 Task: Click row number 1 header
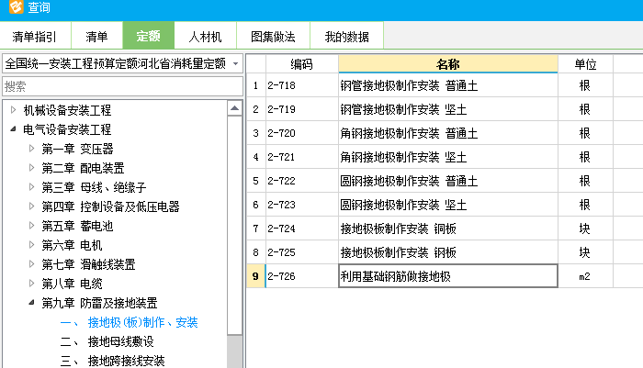coord(255,85)
